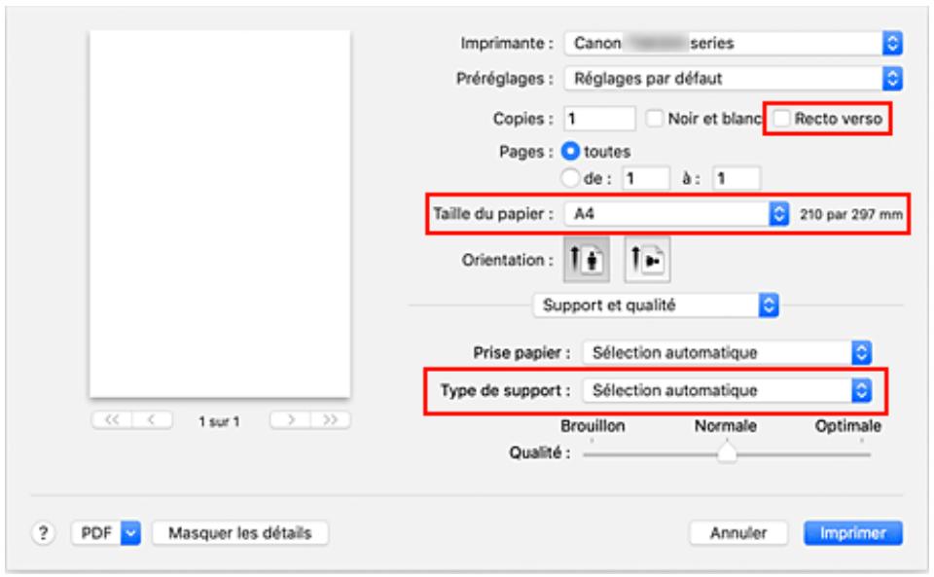The width and height of the screenshot is (934, 577).
Task: Click the Copies input field
Action: coord(599,119)
